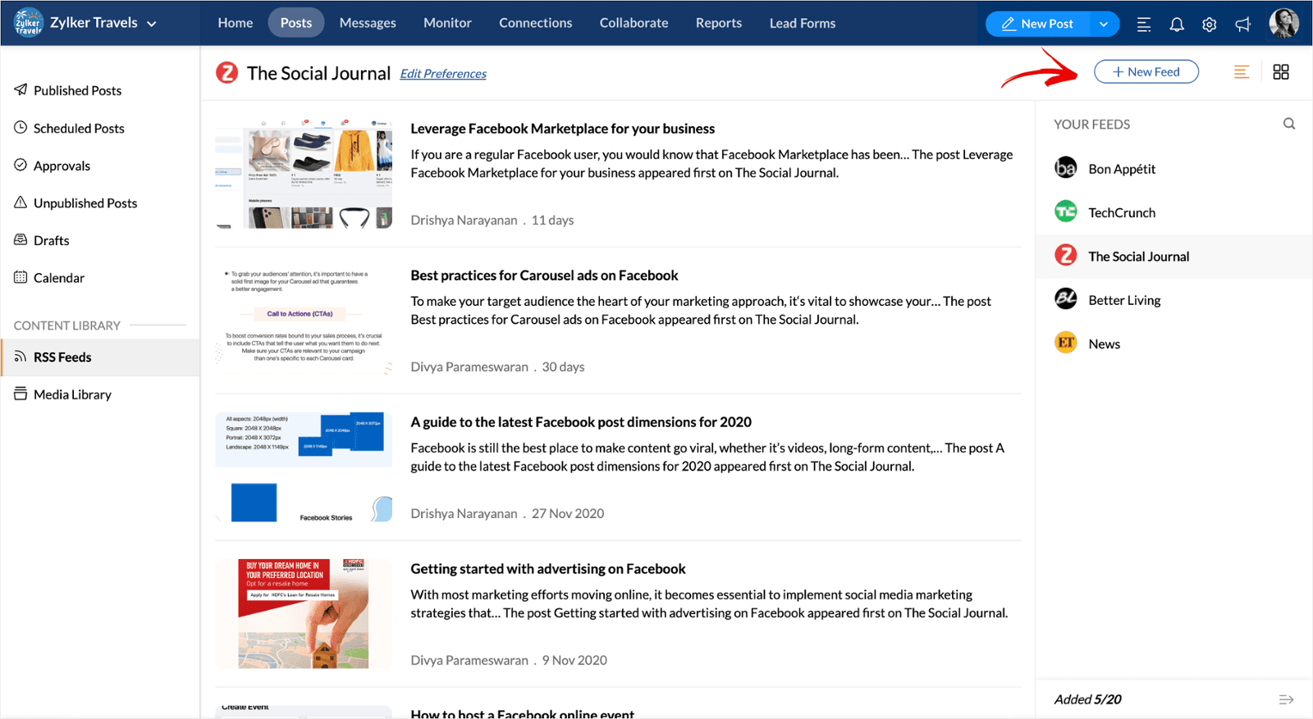Open the settings gear icon
This screenshot has width=1313, height=719.
[x=1210, y=25]
